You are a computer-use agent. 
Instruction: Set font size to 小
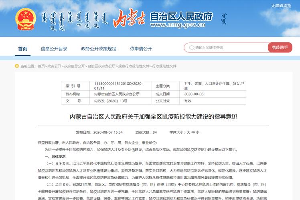198,132
